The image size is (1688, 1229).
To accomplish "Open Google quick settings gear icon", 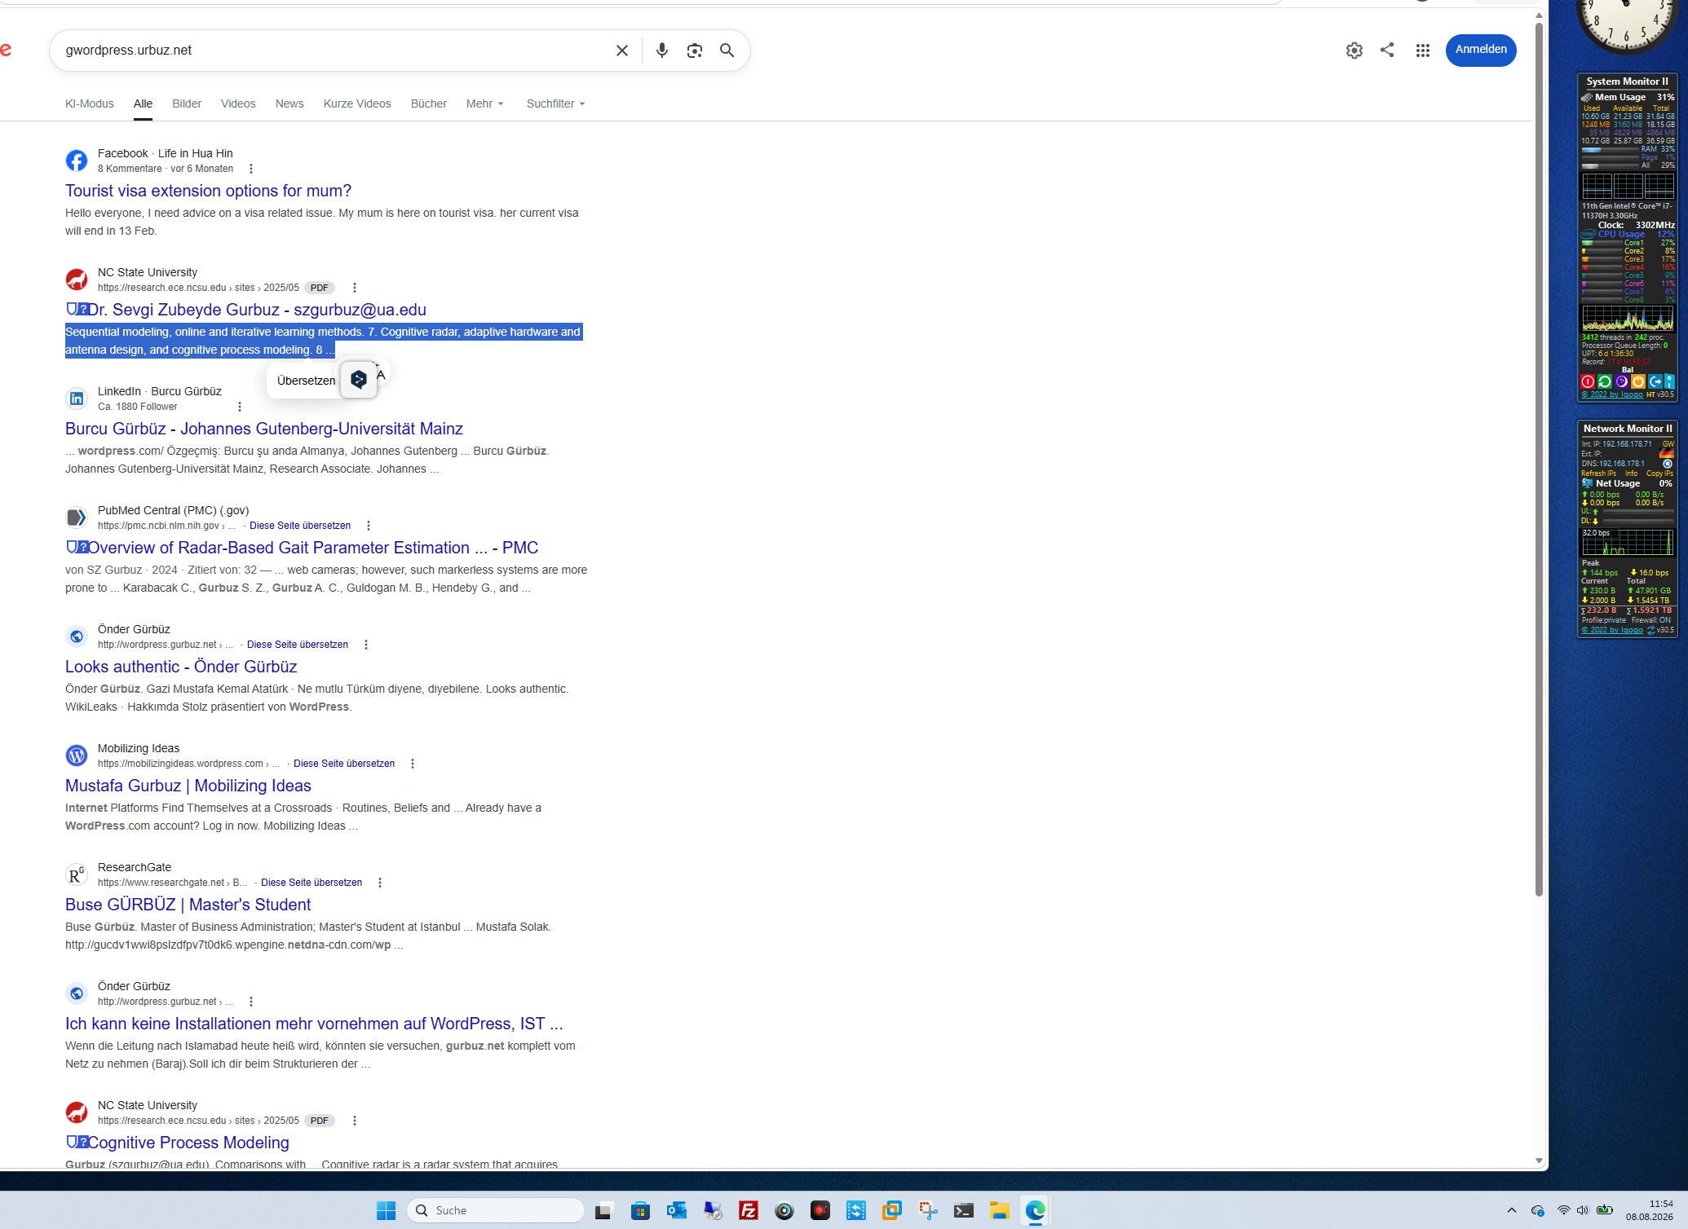I will point(1354,51).
